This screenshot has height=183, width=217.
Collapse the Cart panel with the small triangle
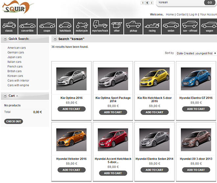[x=17, y=96]
